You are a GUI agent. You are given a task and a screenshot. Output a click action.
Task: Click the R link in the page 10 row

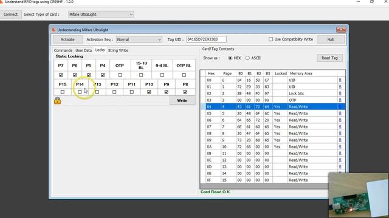coord(340,147)
